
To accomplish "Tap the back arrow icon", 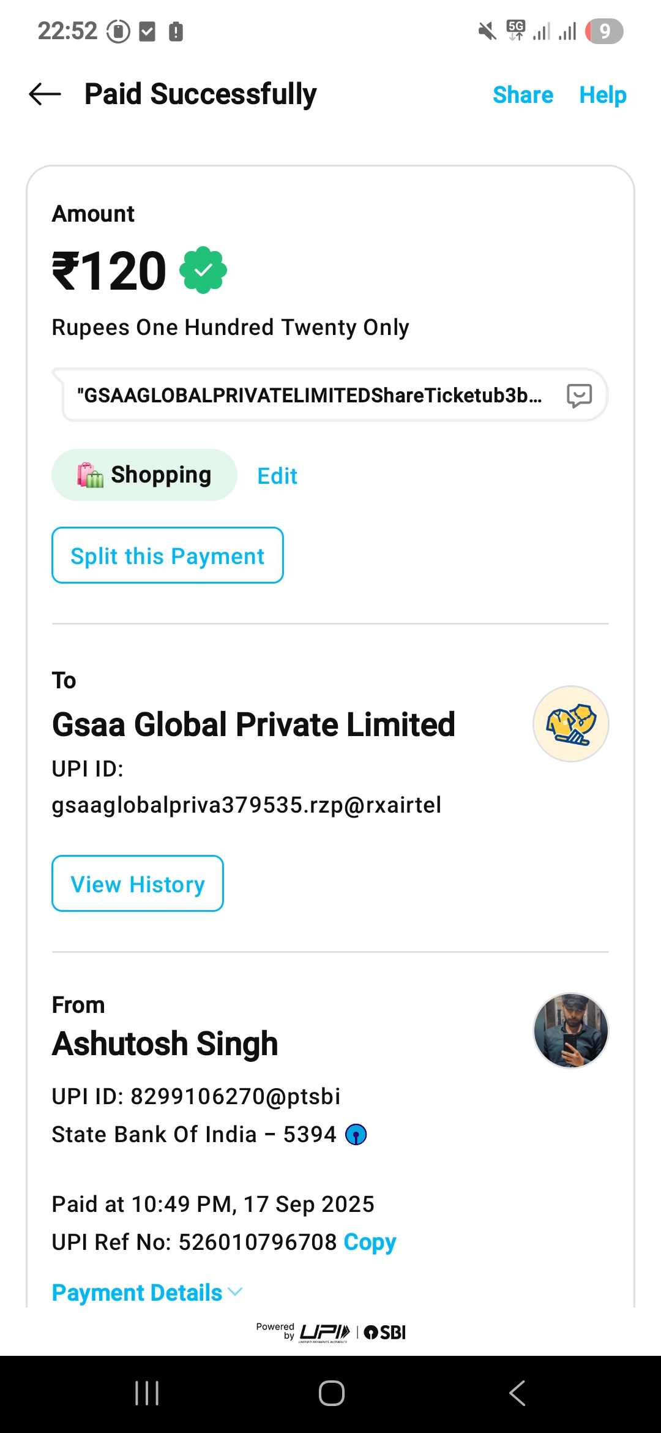I will coord(45,94).
